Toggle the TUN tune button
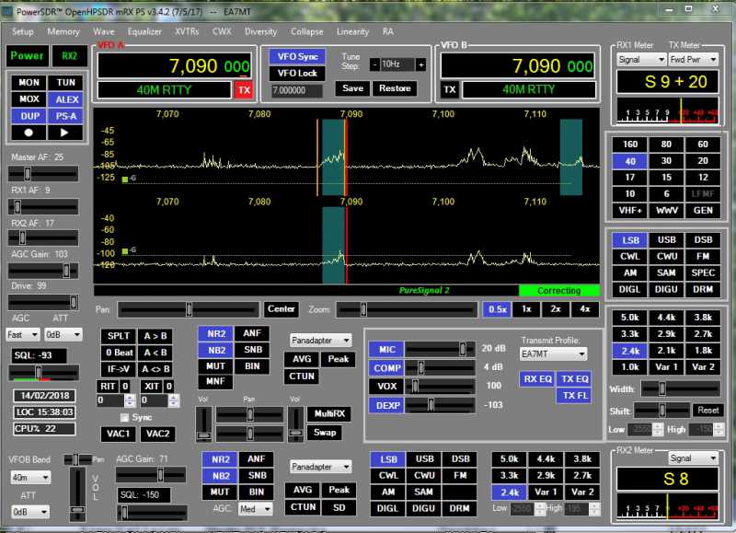The width and height of the screenshot is (736, 533). (x=65, y=83)
